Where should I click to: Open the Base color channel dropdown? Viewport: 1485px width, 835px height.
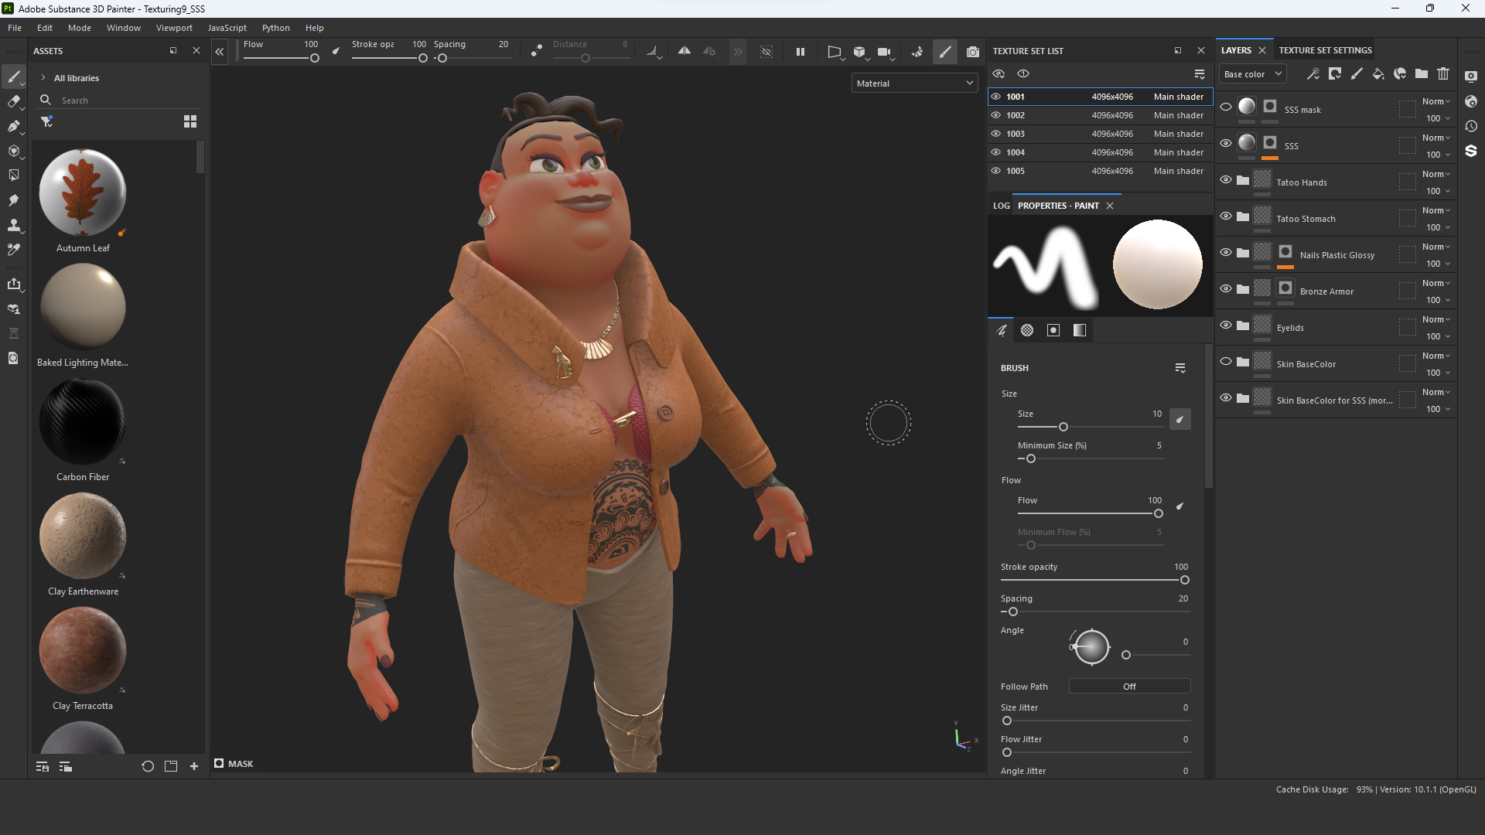[1252, 74]
